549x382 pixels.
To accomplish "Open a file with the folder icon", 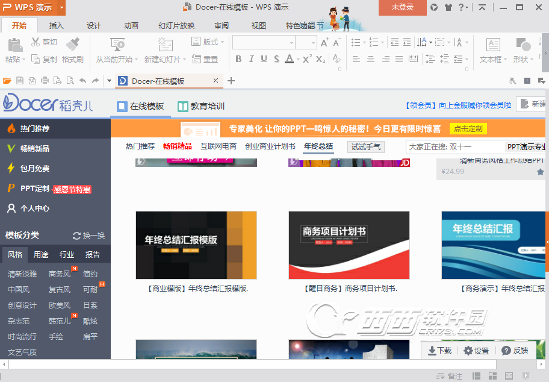I will click(x=7, y=81).
